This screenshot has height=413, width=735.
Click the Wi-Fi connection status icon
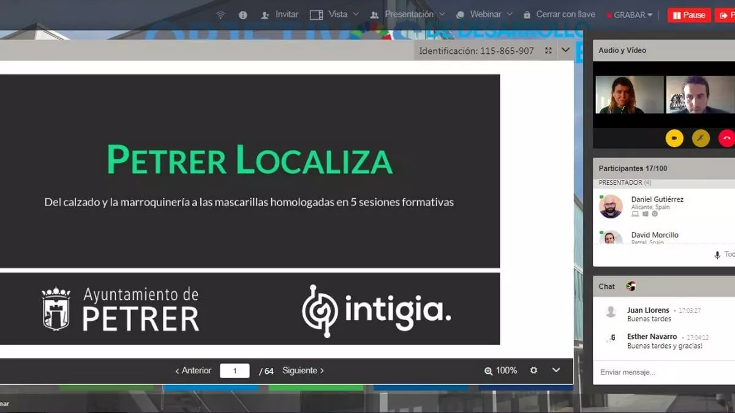[x=221, y=15]
